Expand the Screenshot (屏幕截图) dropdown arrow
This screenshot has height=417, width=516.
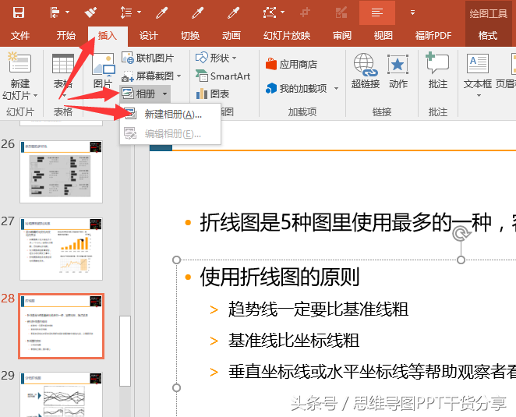(x=178, y=76)
